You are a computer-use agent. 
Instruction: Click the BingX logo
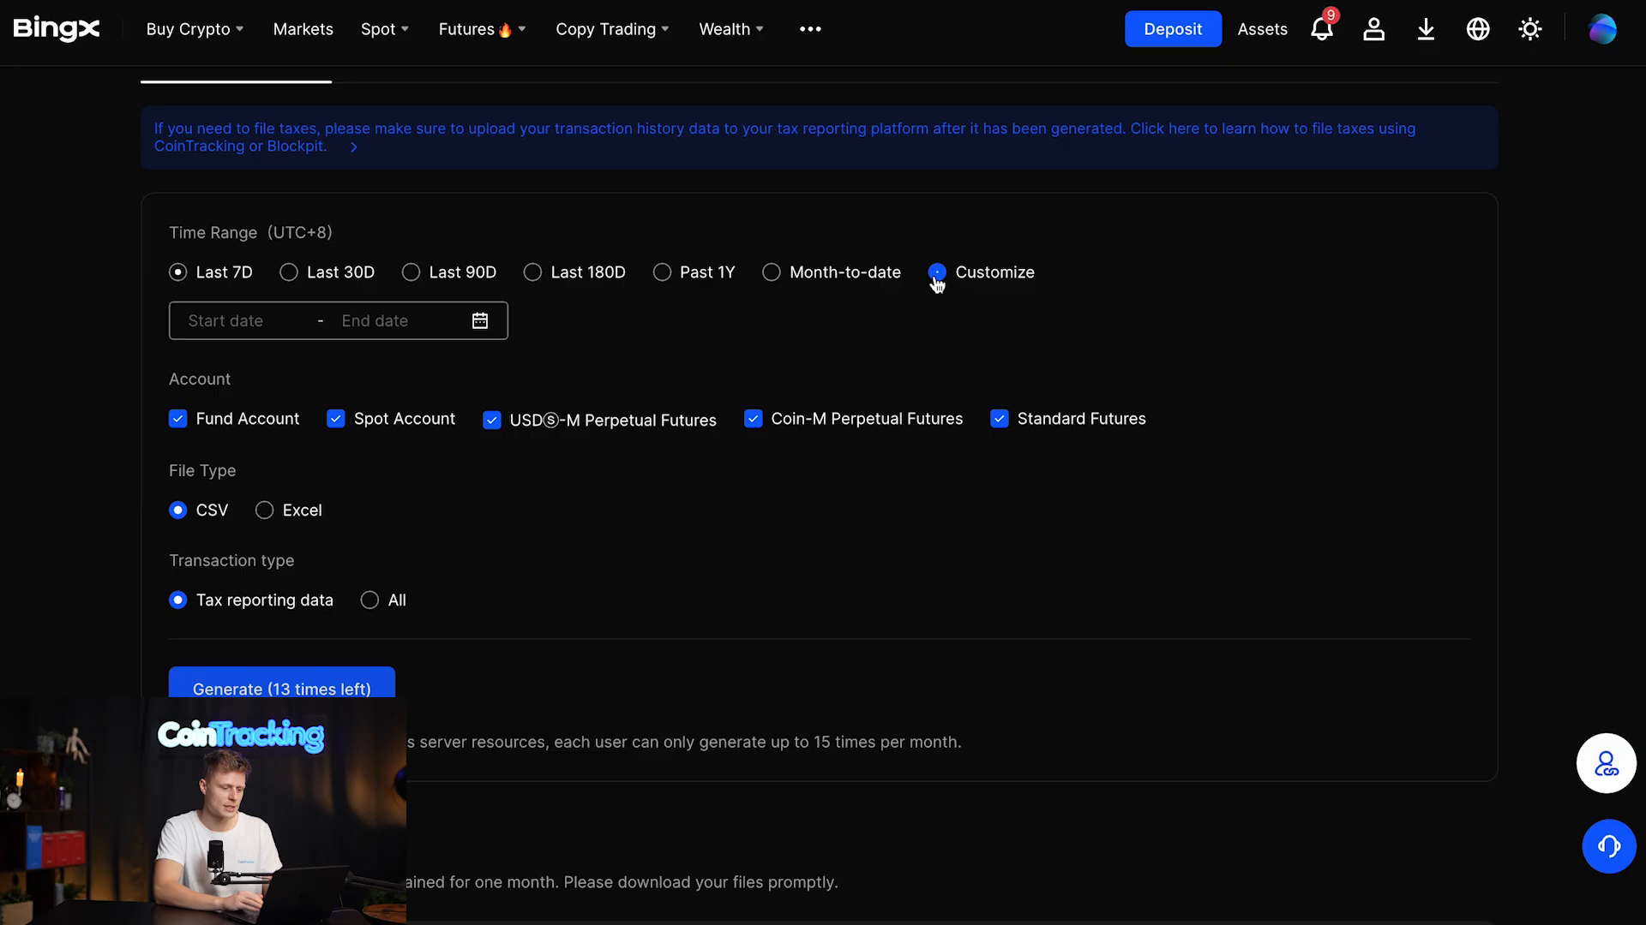click(57, 29)
